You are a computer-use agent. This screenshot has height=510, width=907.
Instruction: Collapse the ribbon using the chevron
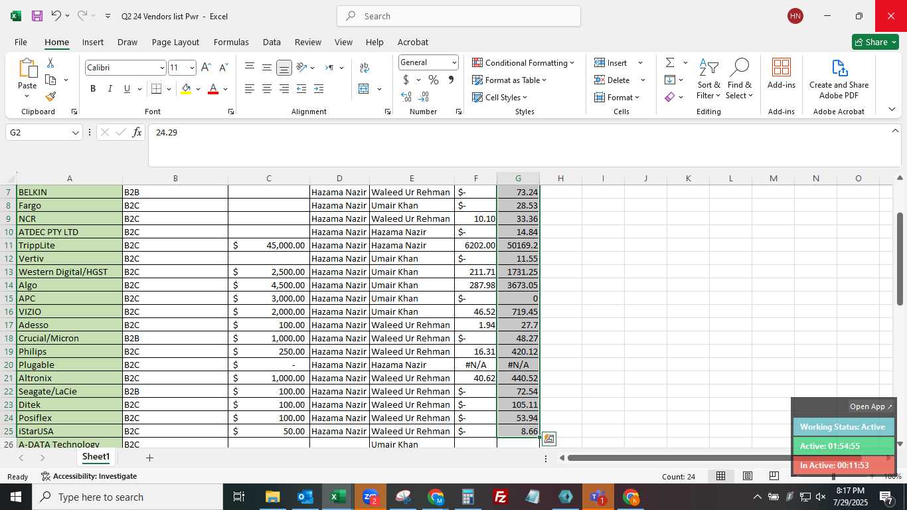(892, 109)
